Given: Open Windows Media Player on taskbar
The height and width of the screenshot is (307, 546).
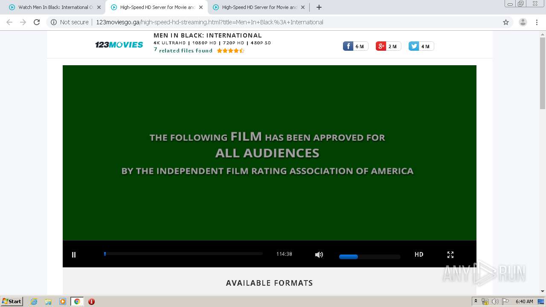Looking at the screenshot, I should [63, 301].
